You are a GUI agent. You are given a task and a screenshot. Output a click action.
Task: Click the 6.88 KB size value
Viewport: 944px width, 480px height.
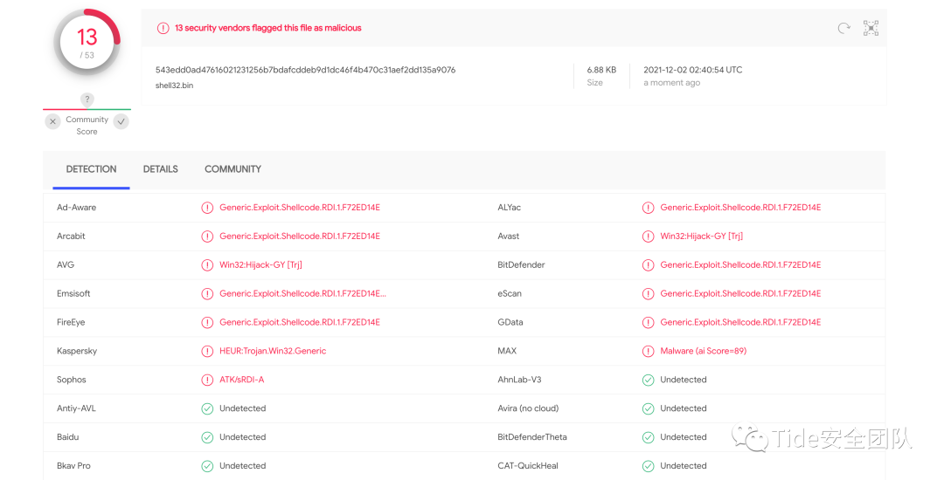601,70
